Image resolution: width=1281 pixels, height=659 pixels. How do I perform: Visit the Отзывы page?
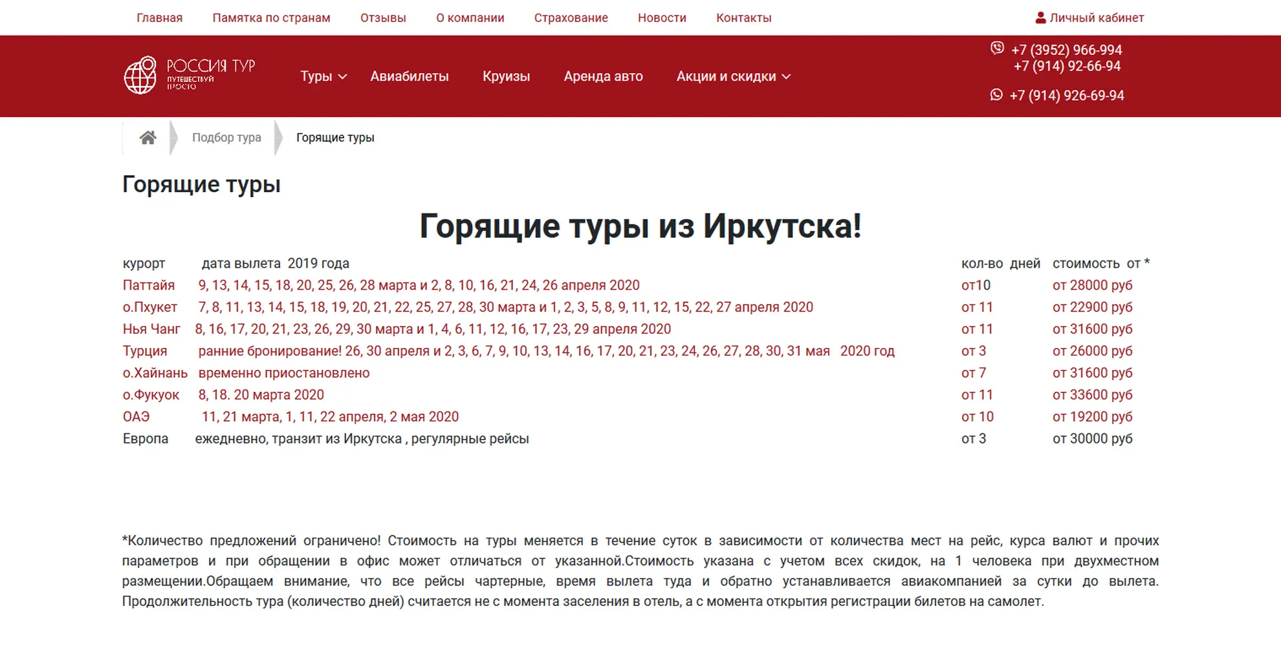click(x=383, y=18)
